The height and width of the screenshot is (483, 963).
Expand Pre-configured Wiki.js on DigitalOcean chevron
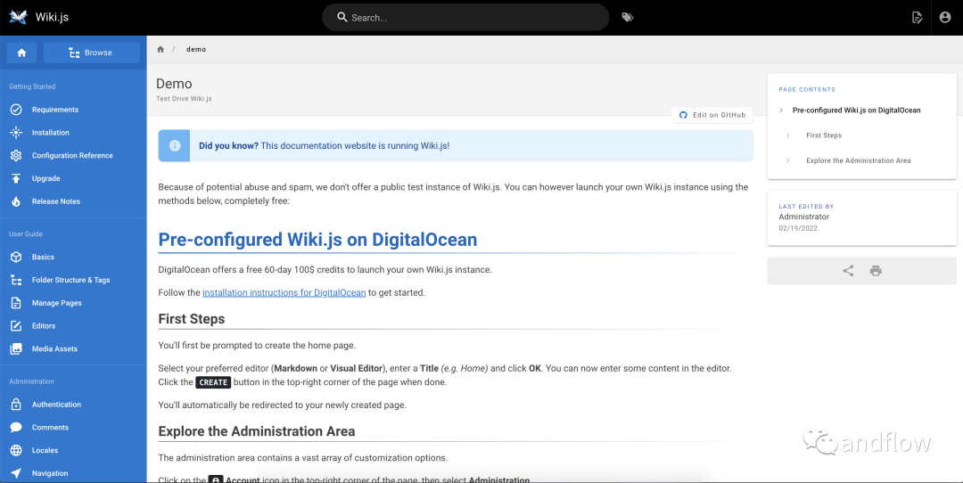[781, 111]
